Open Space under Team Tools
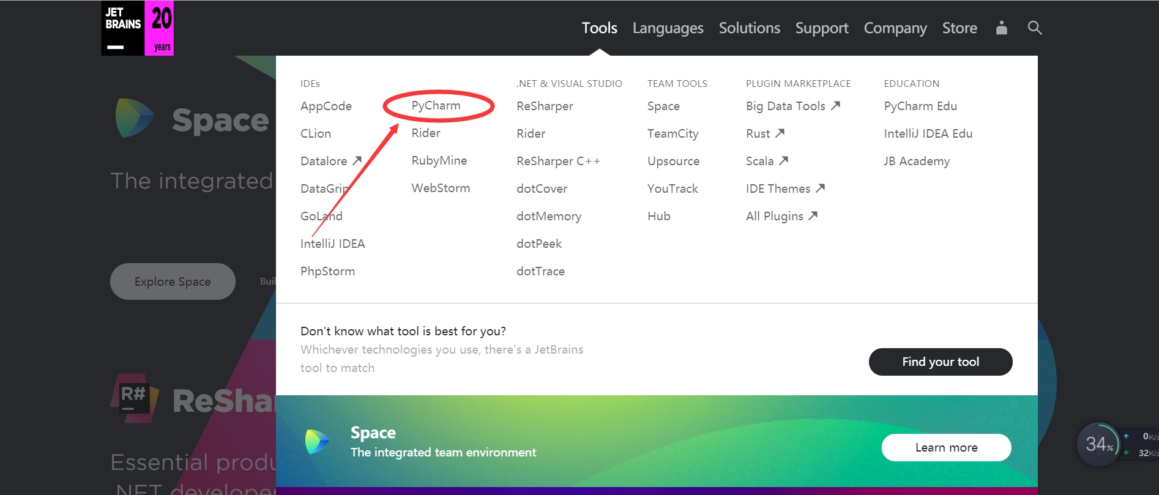Viewport: 1159px width, 495px height. click(663, 106)
